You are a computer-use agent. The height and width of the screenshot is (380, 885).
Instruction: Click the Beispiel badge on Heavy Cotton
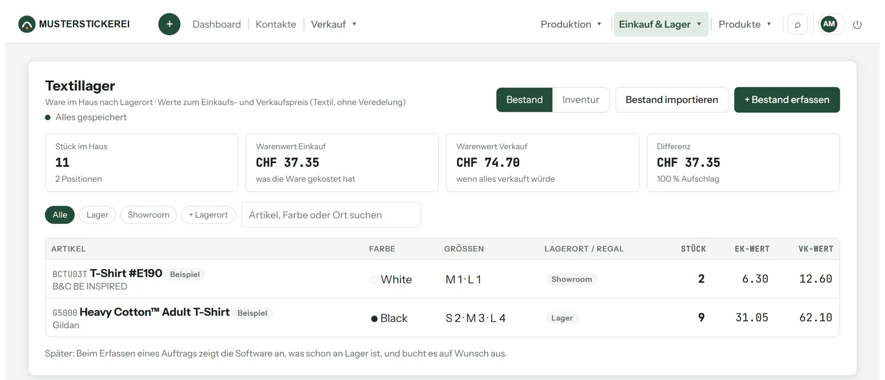252,313
